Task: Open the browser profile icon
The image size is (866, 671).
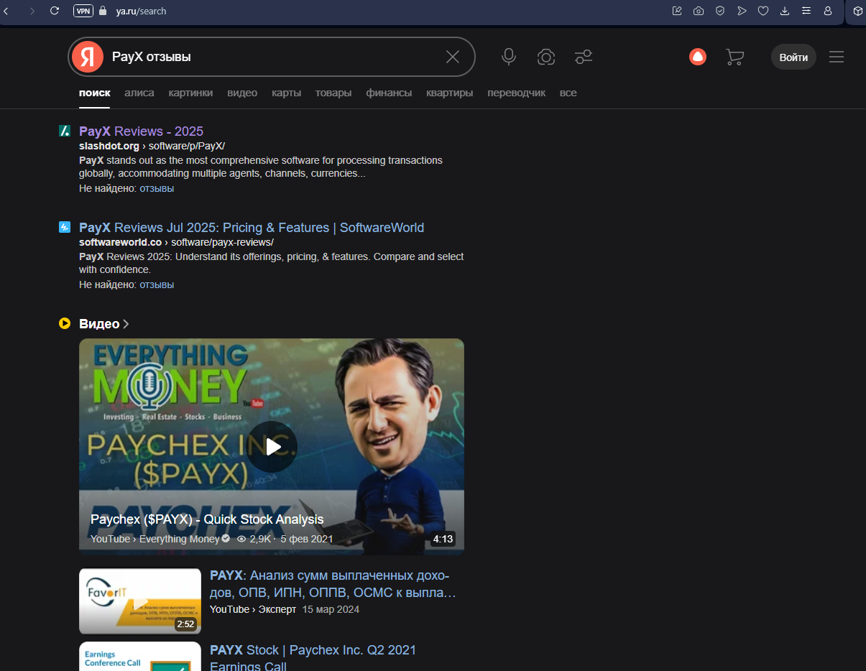Action: coord(828,11)
